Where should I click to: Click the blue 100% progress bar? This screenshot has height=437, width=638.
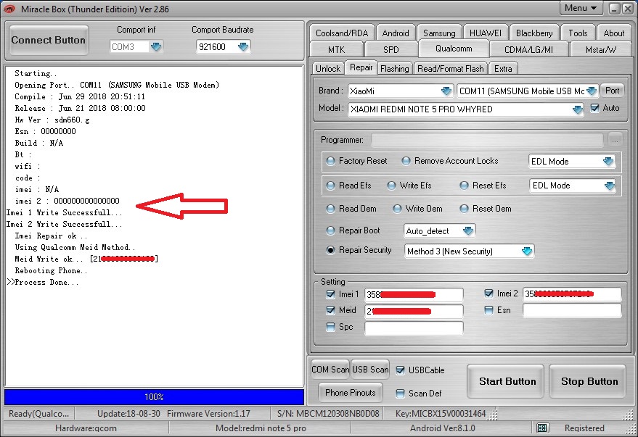point(154,397)
